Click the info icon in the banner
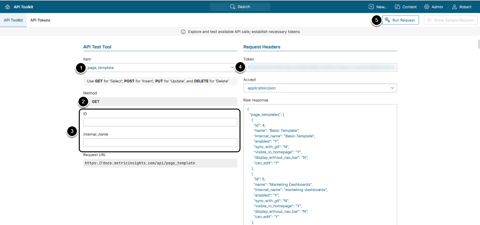 click(183, 32)
